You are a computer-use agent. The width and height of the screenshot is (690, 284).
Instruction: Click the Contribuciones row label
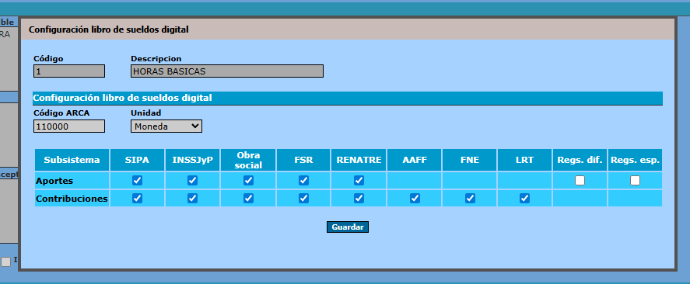click(x=72, y=199)
